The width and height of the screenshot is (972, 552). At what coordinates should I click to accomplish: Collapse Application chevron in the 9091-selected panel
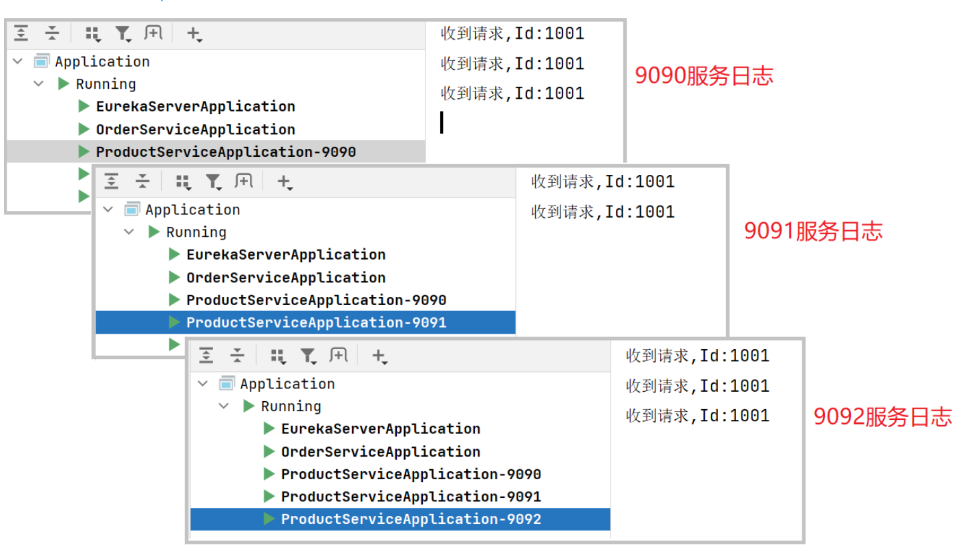(x=108, y=210)
